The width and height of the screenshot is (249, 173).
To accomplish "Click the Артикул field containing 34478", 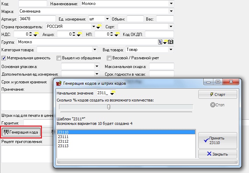I will click(x=37, y=19).
